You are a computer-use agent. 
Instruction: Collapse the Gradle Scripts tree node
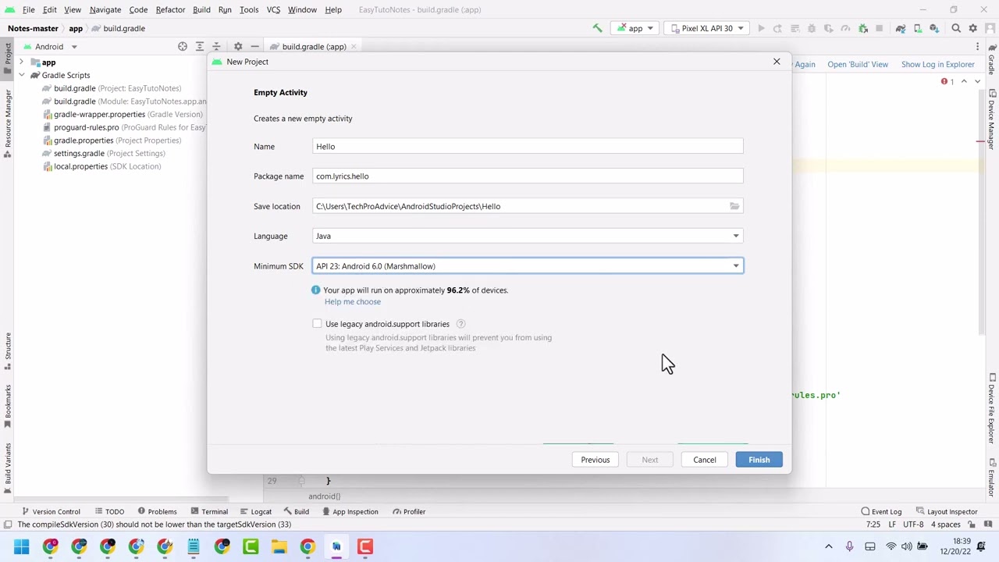click(x=22, y=75)
